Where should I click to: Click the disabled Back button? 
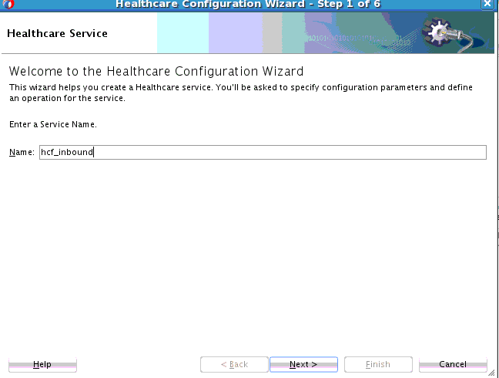coord(234,364)
